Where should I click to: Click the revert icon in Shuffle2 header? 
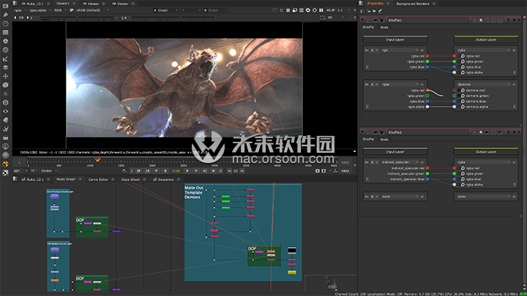pyautogui.click(x=499, y=132)
